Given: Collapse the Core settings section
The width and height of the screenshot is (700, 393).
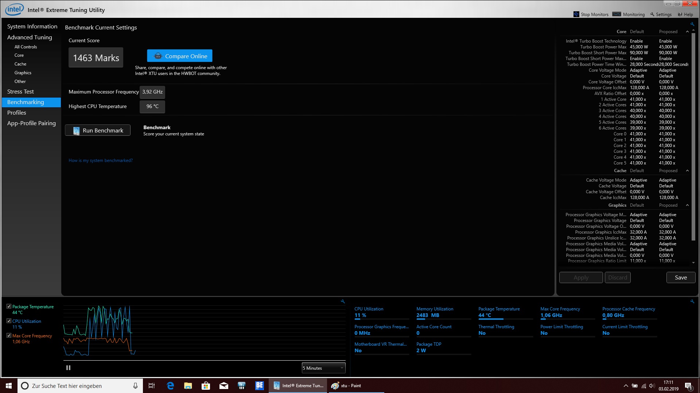Looking at the screenshot, I should pos(687,32).
